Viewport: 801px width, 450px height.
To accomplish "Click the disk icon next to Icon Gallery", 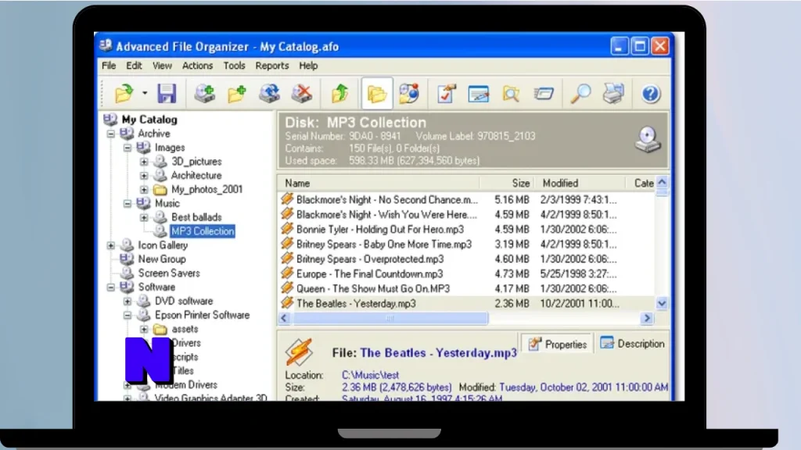I will 127,245.
